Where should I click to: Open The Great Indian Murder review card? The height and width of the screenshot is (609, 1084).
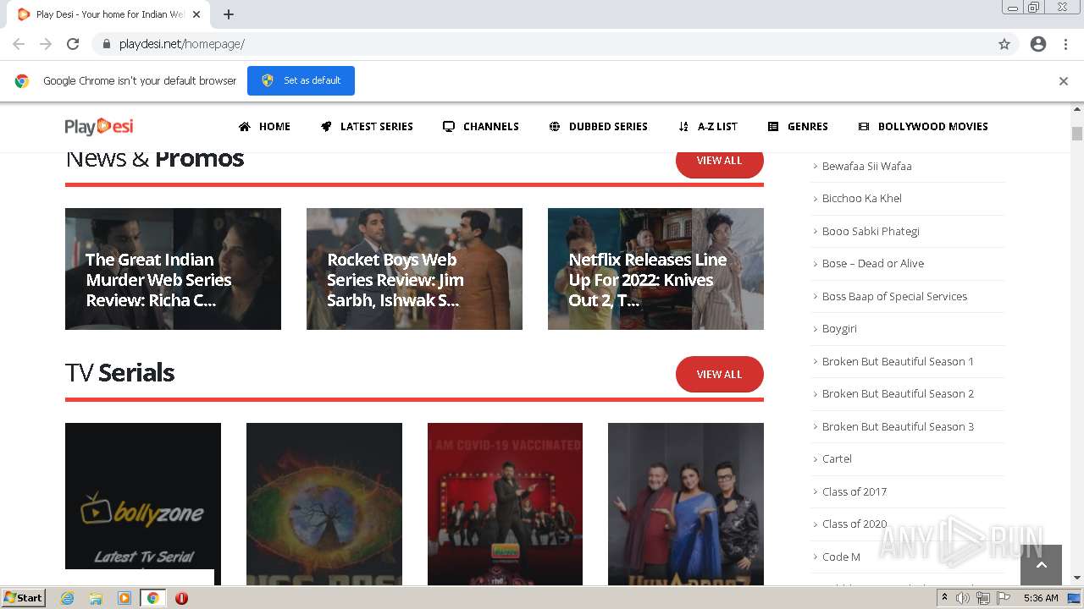(173, 269)
